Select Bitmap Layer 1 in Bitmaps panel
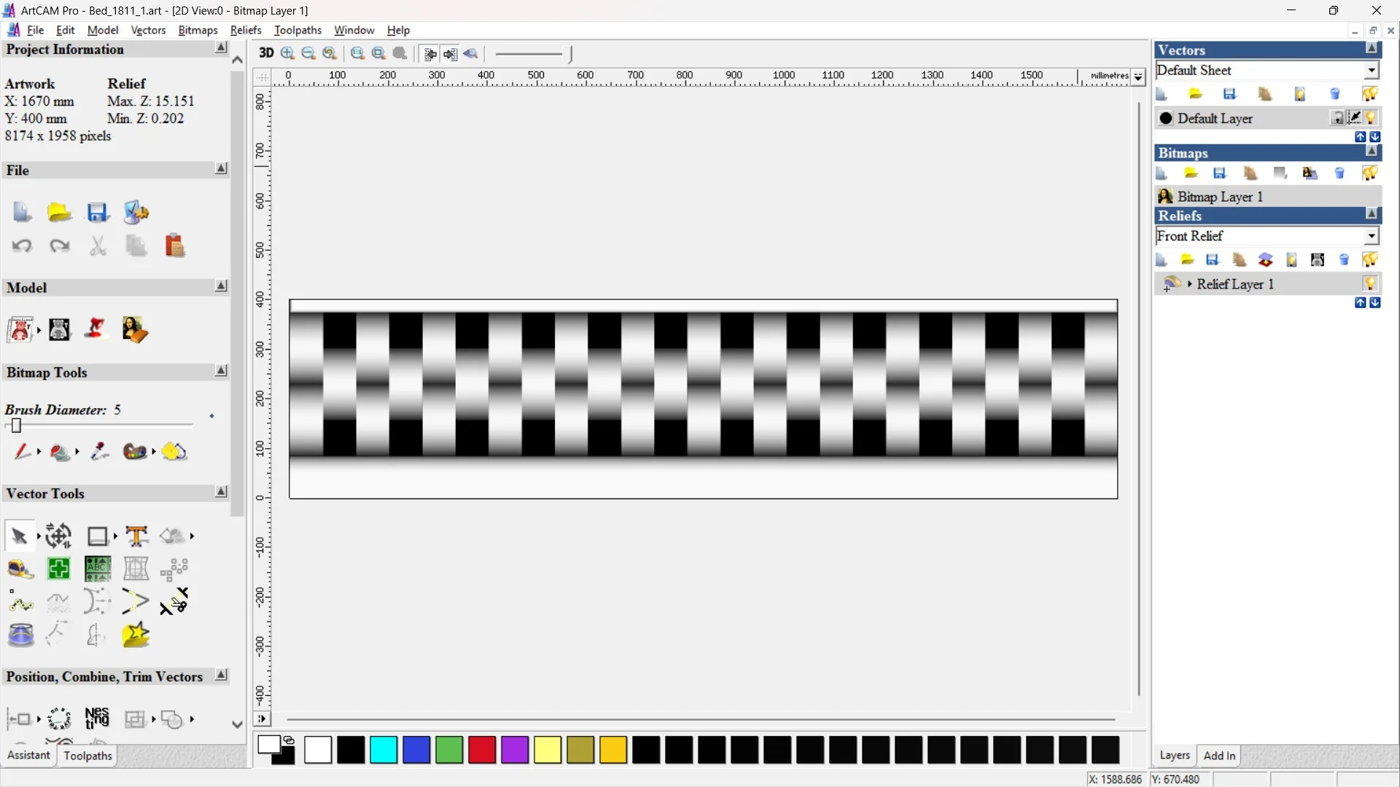 pyautogui.click(x=1219, y=197)
